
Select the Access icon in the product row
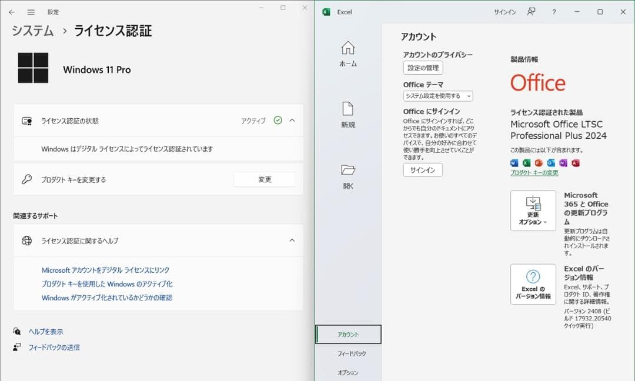(x=574, y=163)
